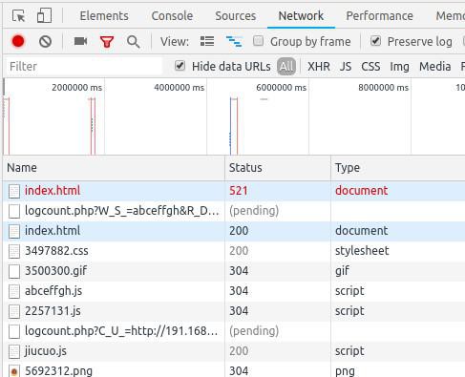The image size is (465, 377).
Task: Filter requests by CSS
Action: pos(370,67)
